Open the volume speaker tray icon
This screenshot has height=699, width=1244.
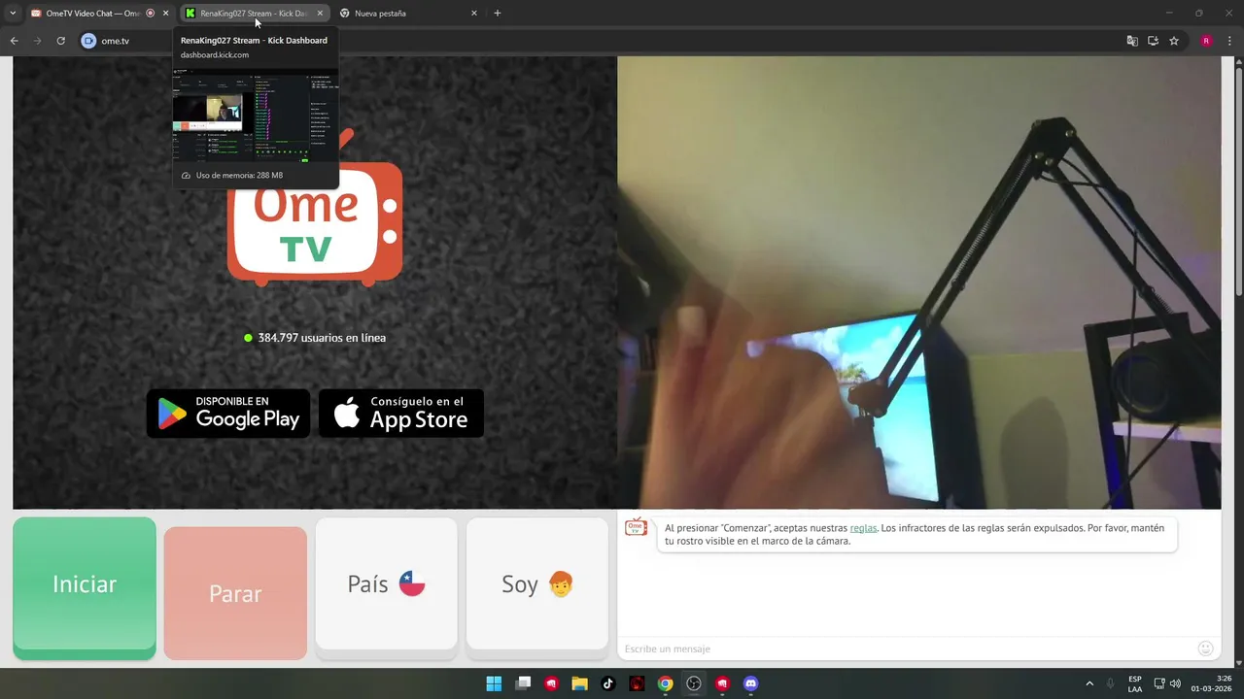[1175, 683]
